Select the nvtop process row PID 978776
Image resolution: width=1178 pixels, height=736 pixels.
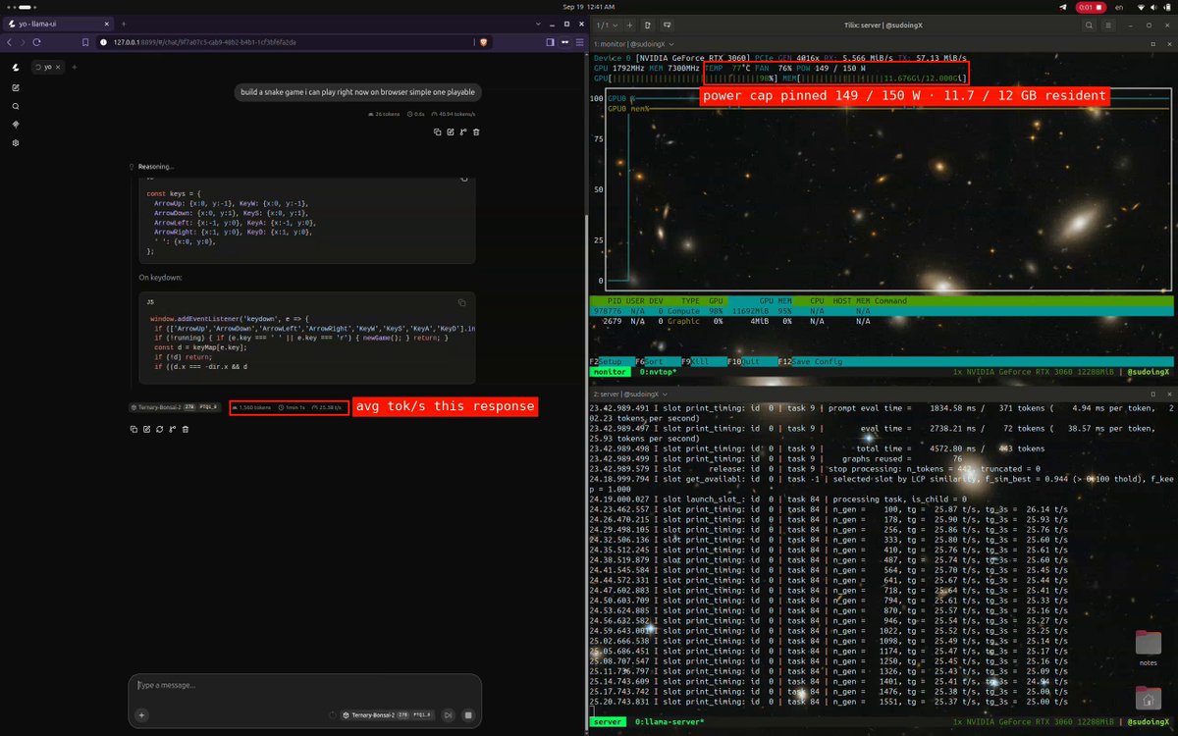(x=882, y=310)
